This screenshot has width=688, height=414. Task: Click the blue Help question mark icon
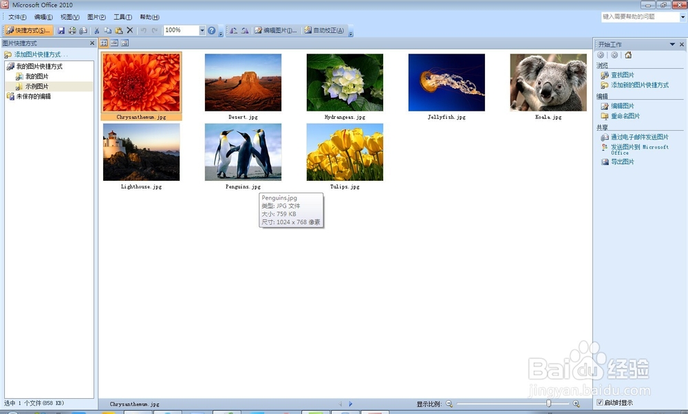coord(211,30)
